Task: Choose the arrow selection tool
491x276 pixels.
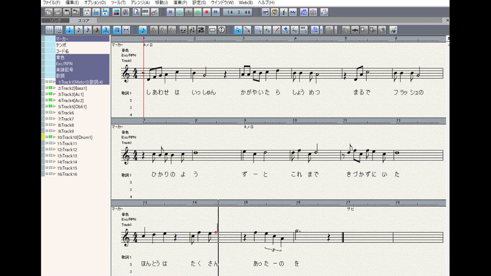Action: coord(238,30)
